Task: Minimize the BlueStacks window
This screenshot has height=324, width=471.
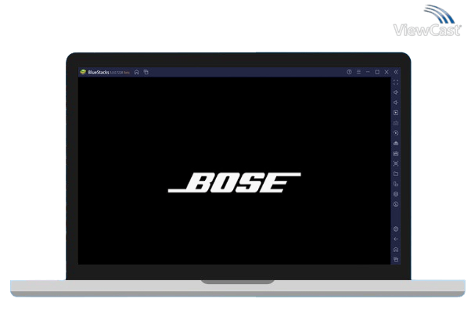Action: (x=368, y=72)
